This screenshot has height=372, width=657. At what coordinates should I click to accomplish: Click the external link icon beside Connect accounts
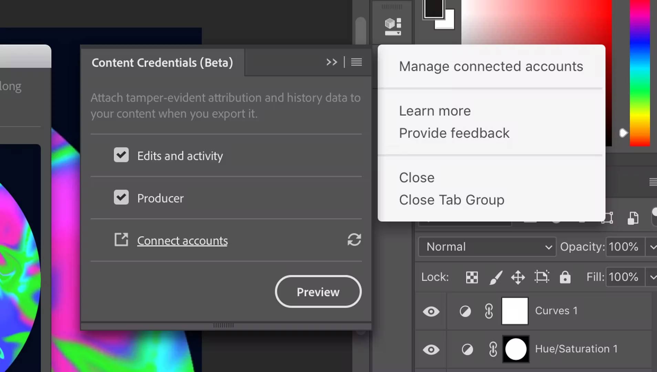pyautogui.click(x=121, y=239)
